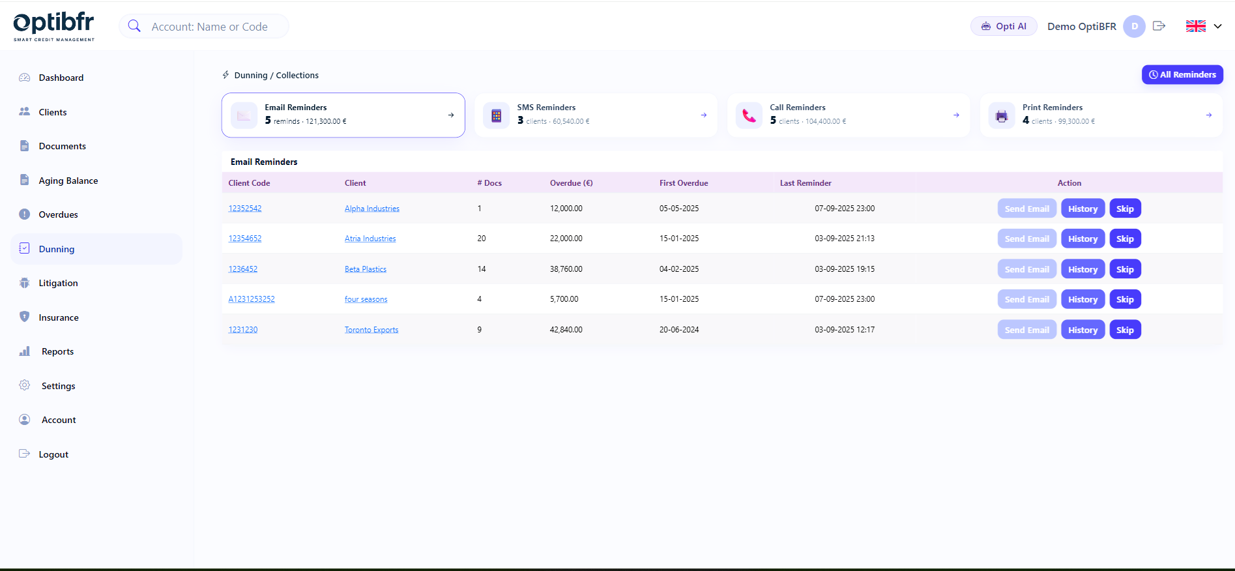
Task: Click the Email Reminders envelope icon
Action: [x=244, y=116]
